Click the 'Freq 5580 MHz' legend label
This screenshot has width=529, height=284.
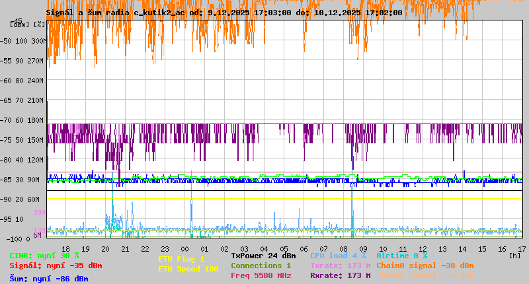tap(261, 275)
